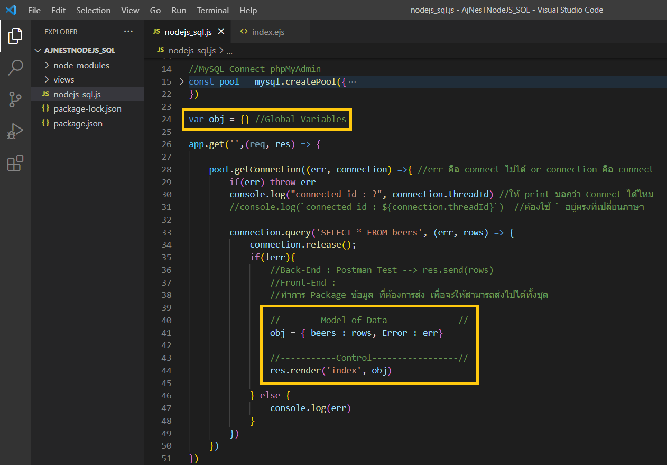Open package.json from the file tree
667x465 pixels.
[78, 123]
